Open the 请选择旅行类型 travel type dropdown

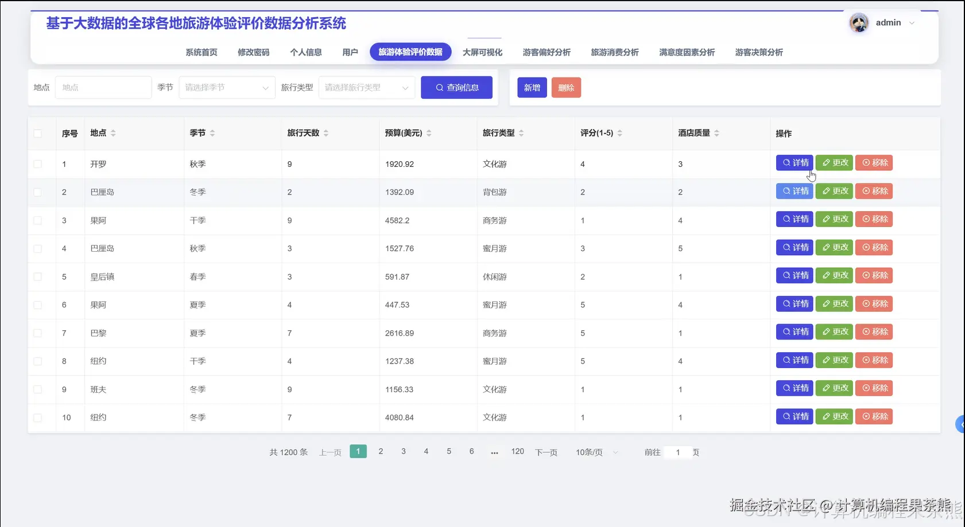coord(366,87)
